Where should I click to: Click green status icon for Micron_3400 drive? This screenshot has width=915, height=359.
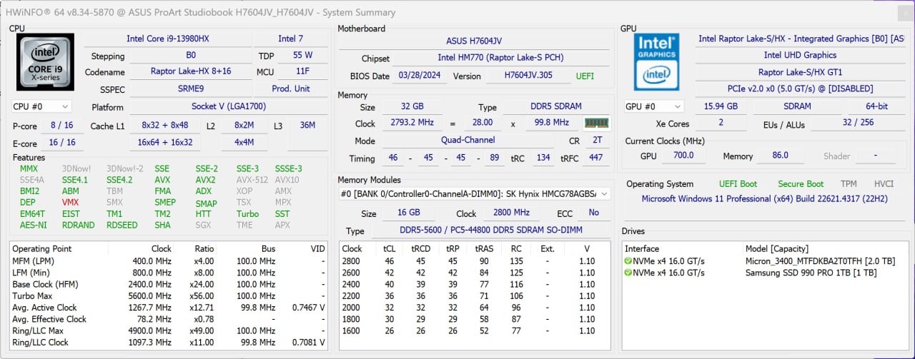tap(628, 261)
